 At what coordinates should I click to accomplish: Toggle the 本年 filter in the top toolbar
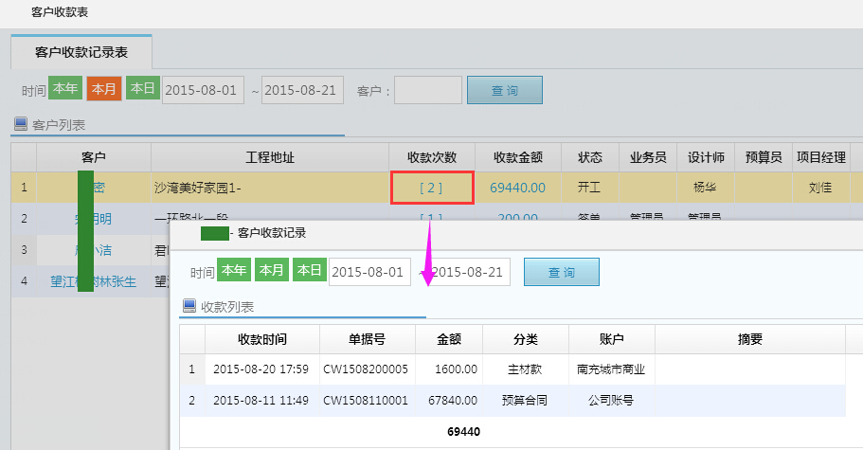pyautogui.click(x=65, y=89)
